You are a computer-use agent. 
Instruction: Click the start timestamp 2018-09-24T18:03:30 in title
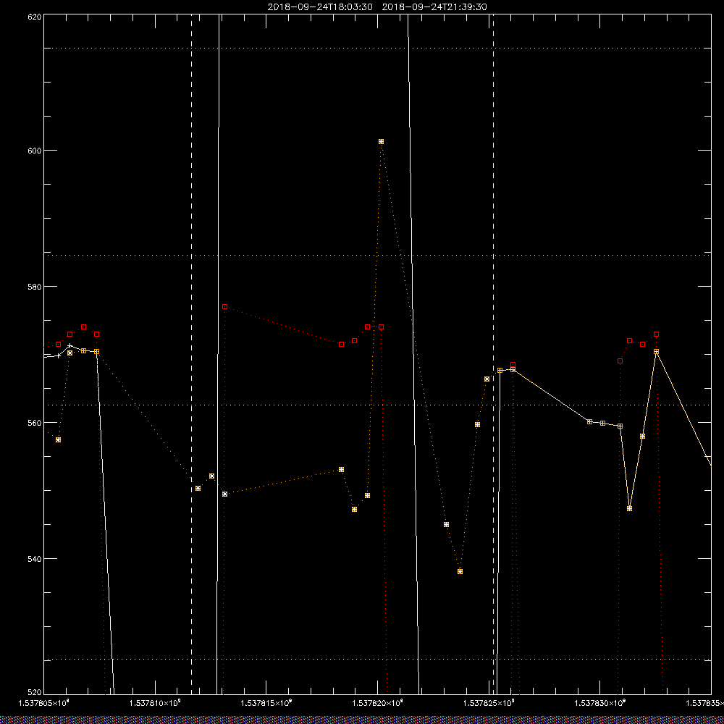click(x=320, y=7)
